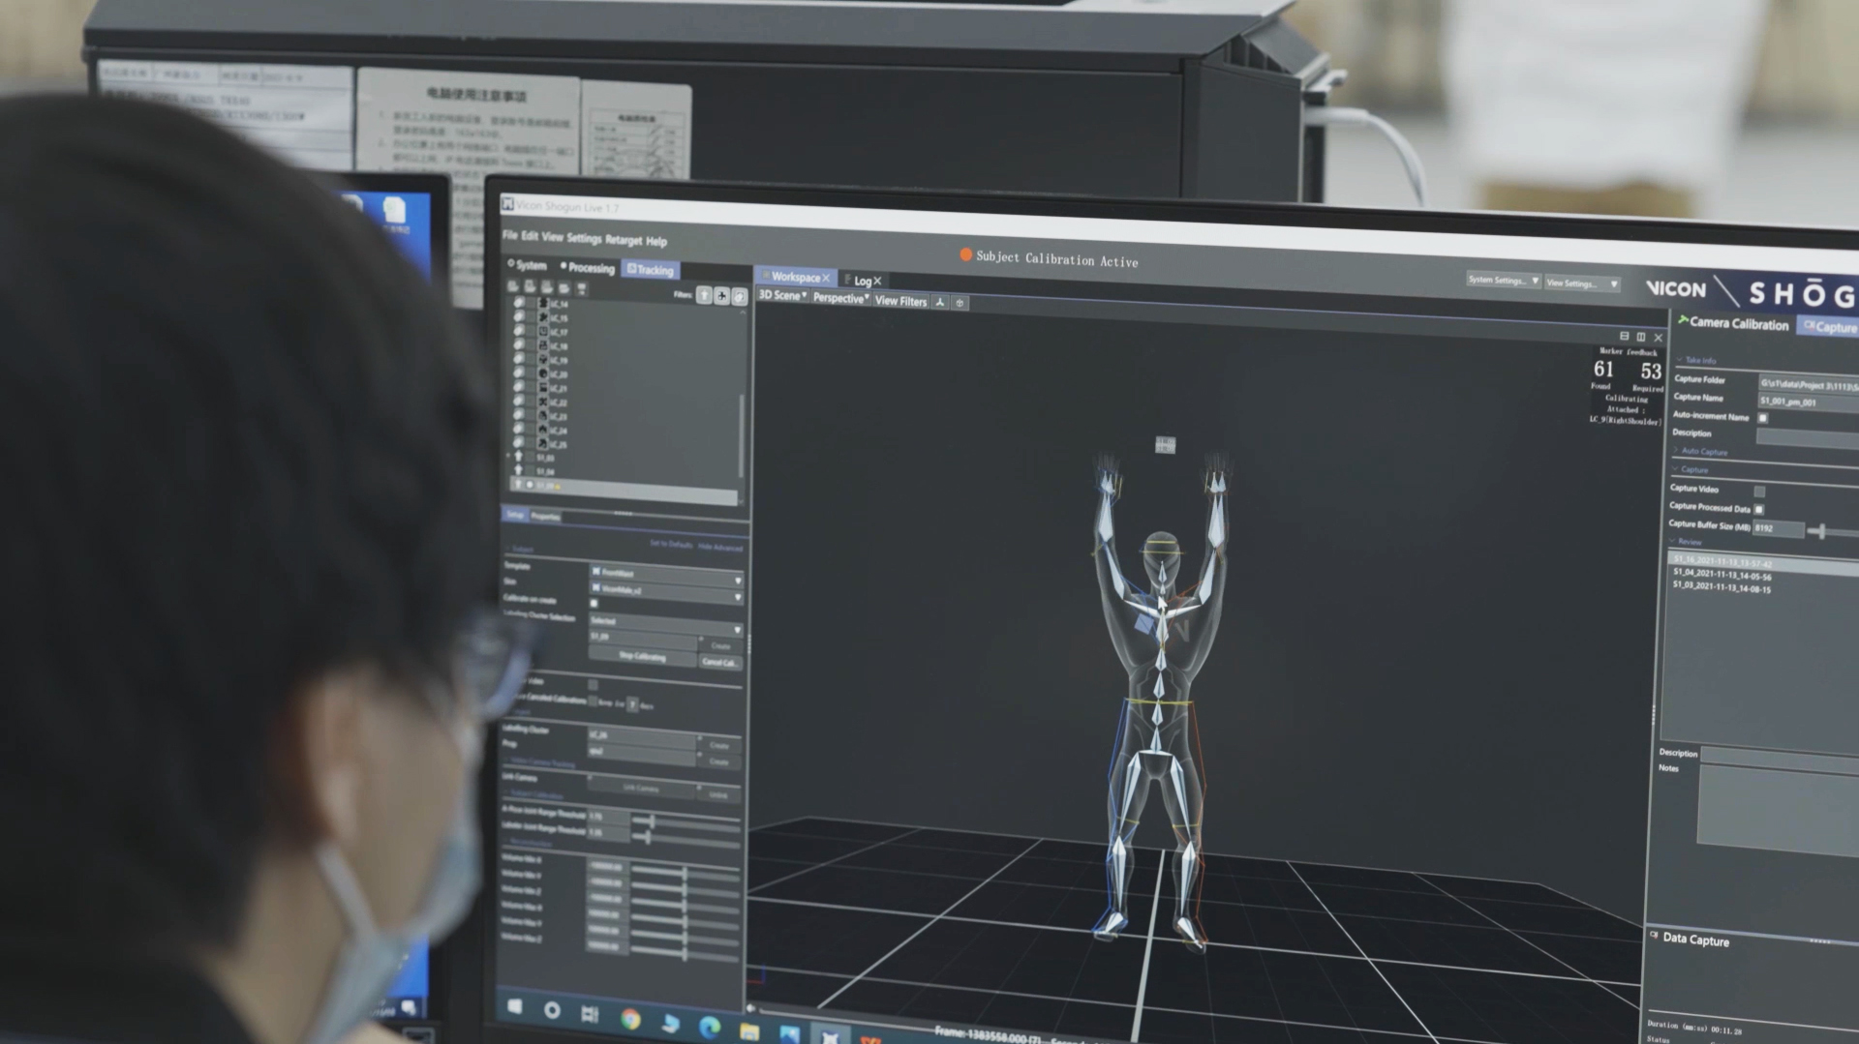The width and height of the screenshot is (1859, 1044).
Task: Switch to the Log tab
Action: tap(862, 281)
